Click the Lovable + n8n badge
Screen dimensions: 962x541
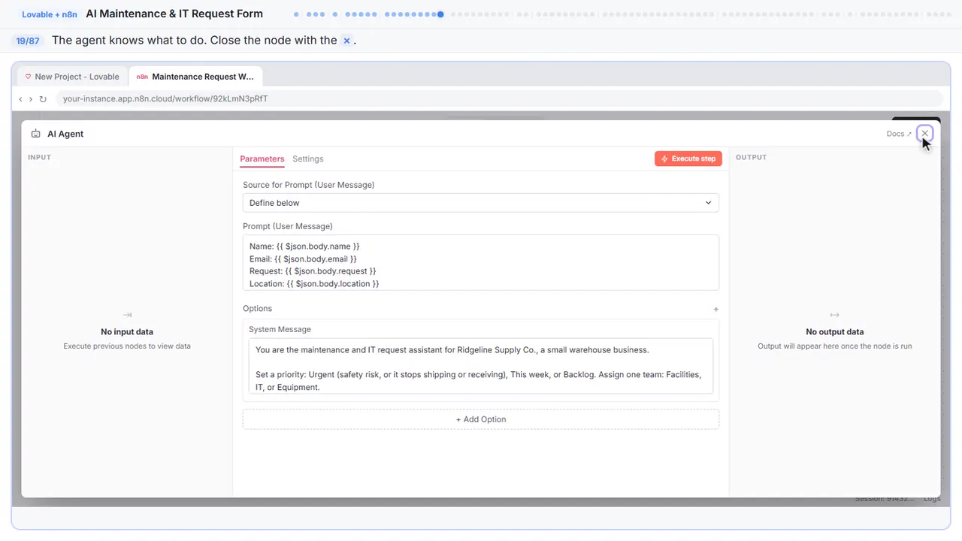50,14
